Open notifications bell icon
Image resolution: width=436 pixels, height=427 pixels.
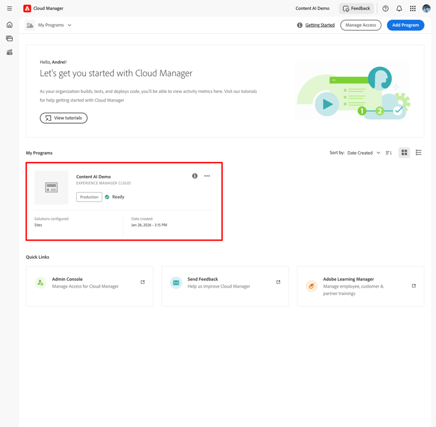(x=399, y=9)
